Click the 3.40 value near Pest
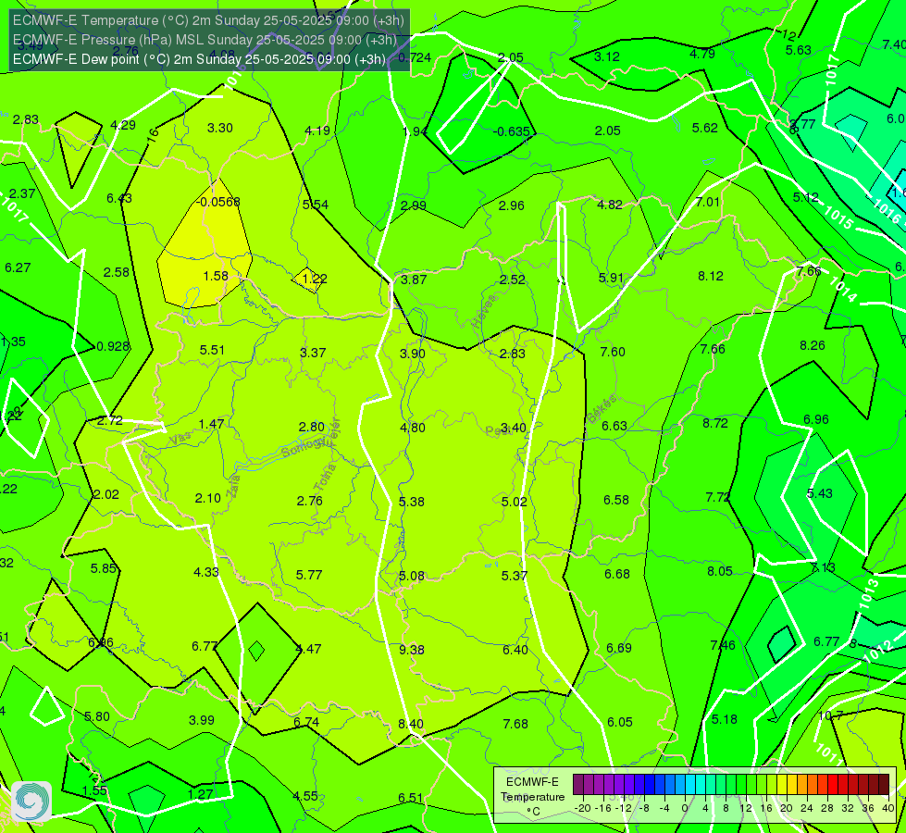 point(513,428)
